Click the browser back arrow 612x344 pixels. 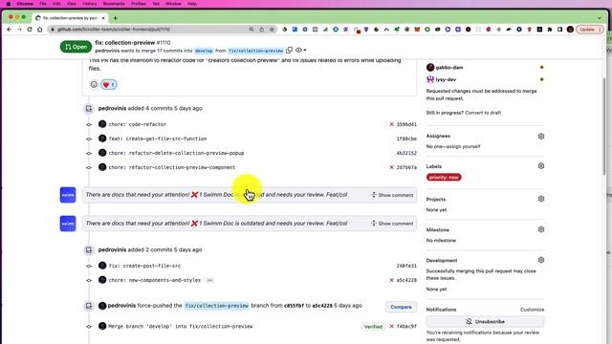tap(9, 30)
